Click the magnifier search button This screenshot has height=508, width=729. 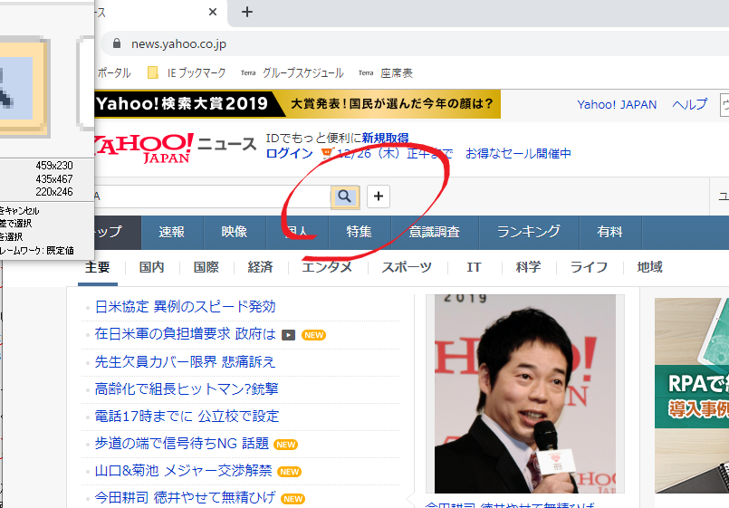pos(344,196)
